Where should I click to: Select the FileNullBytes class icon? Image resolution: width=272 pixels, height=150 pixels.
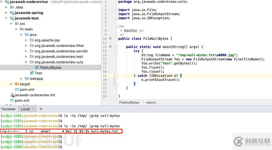click(37, 68)
